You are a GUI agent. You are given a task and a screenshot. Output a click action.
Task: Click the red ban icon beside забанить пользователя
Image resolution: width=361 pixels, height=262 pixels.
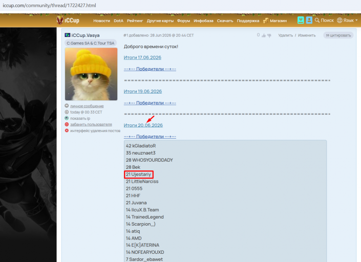pyautogui.click(x=67, y=124)
